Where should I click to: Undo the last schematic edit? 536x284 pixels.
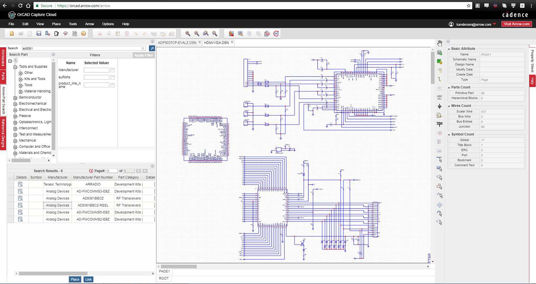(x=135, y=33)
